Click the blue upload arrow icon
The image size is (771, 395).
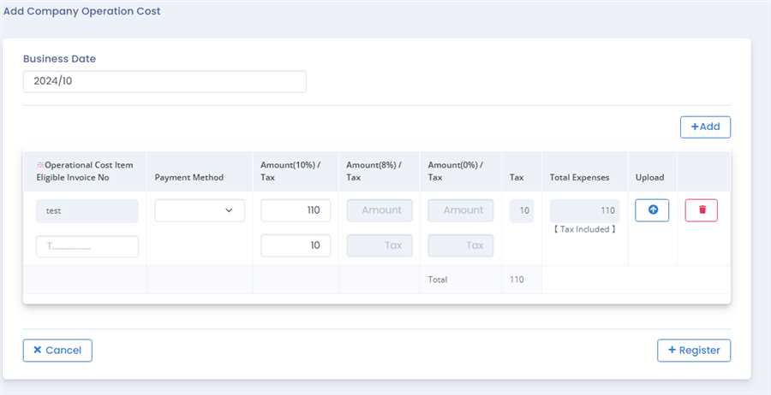pyautogui.click(x=652, y=210)
